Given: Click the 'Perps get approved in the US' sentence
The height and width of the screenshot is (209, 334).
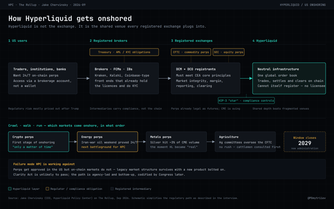Looking at the screenshot, I should coord(119,170).
